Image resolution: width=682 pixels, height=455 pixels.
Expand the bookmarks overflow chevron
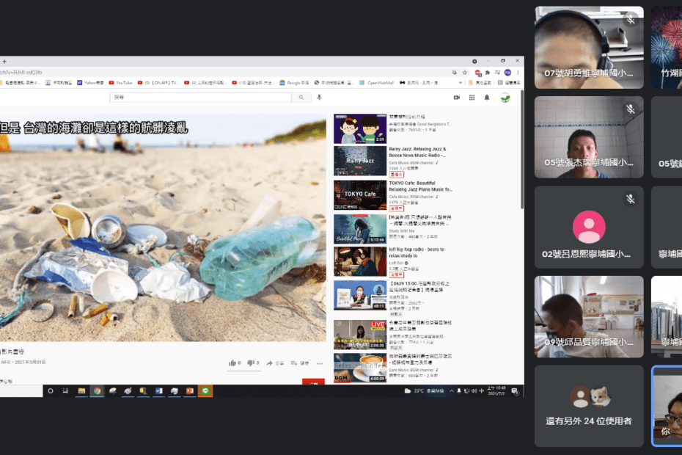(x=461, y=83)
